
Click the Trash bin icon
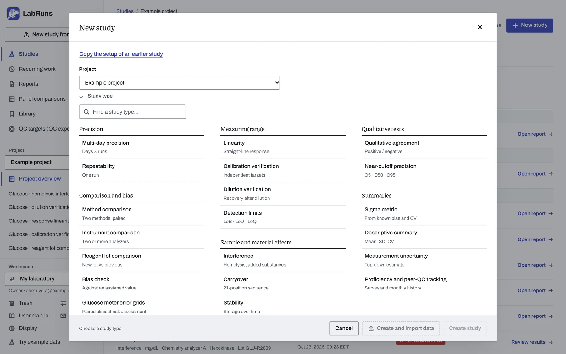tap(12, 303)
